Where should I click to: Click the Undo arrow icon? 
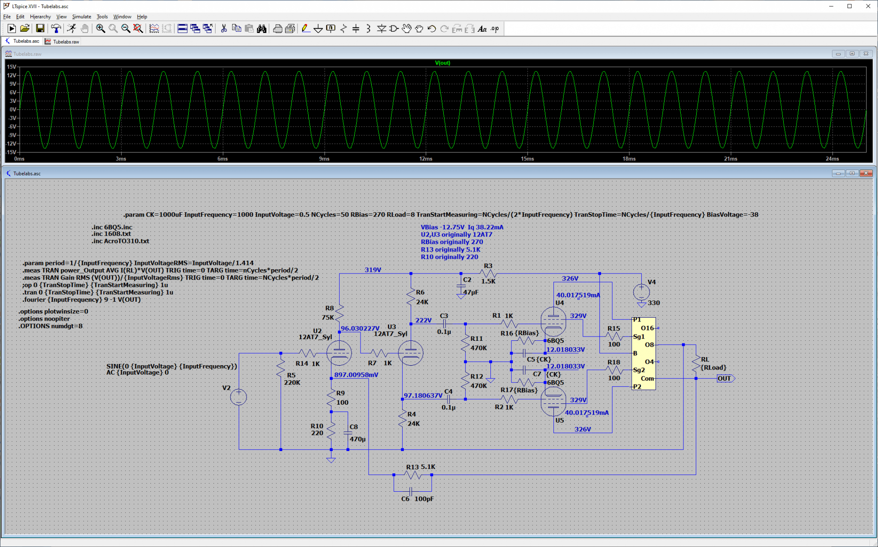432,29
